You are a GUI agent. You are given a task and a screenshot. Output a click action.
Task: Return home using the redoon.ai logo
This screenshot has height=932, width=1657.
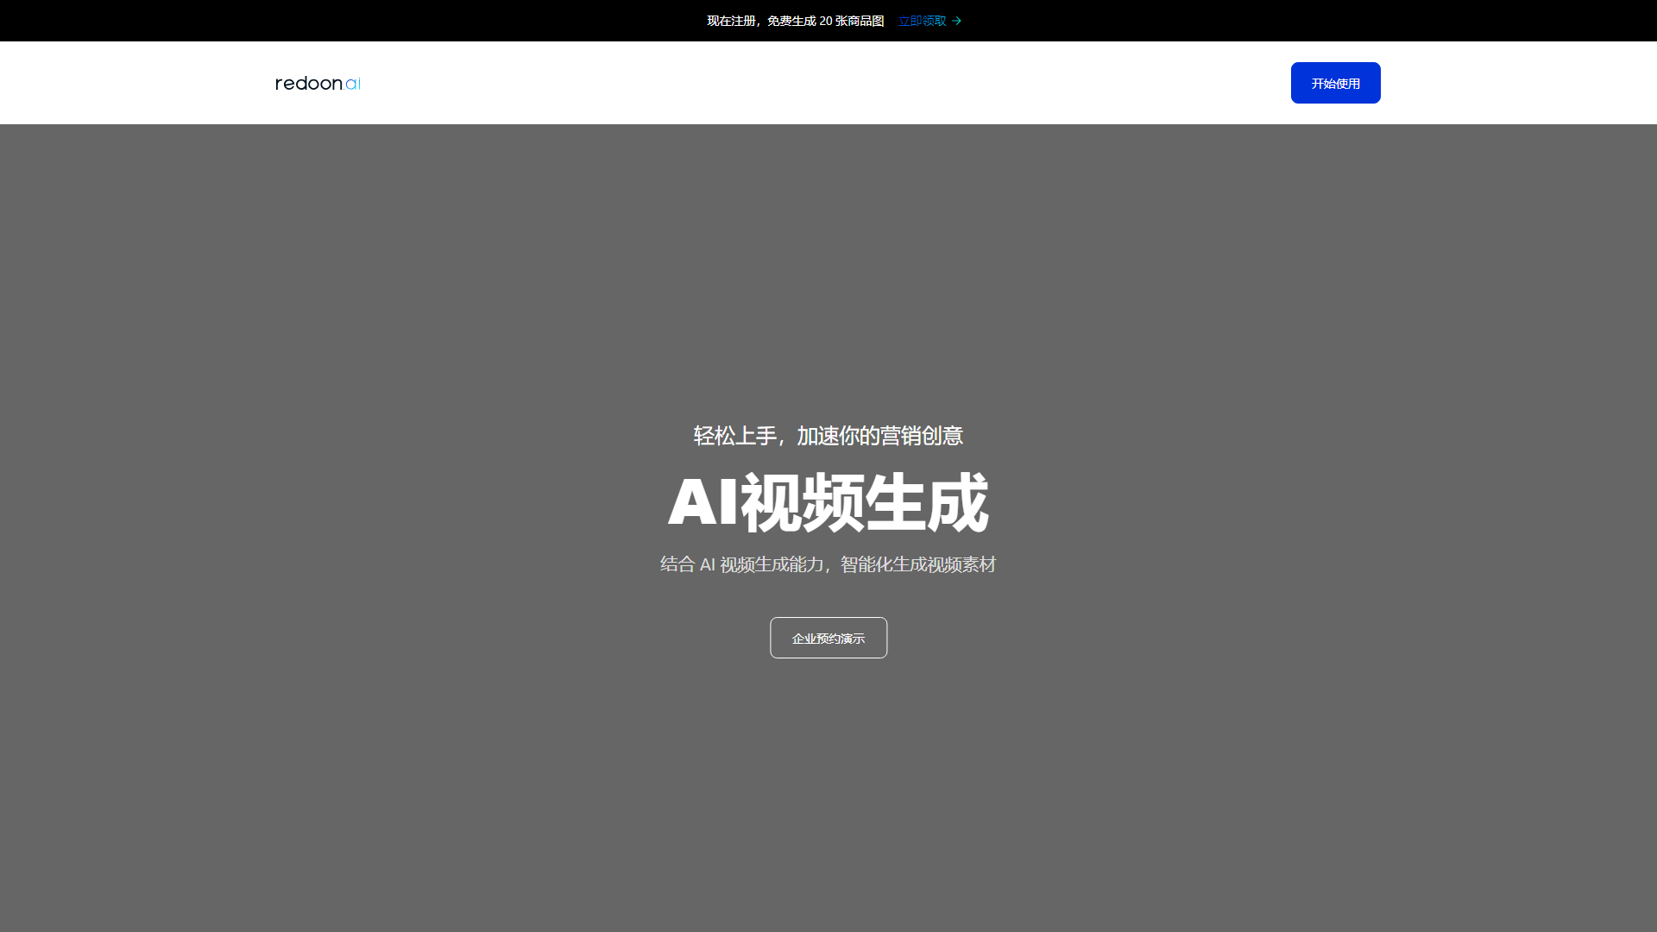coord(317,83)
